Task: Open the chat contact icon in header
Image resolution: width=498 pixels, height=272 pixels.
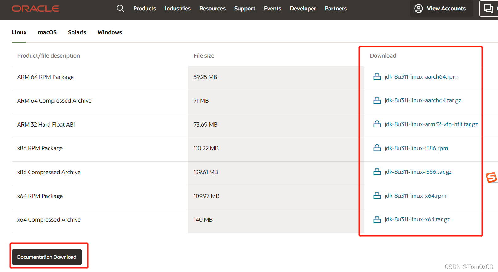Action: point(489,8)
